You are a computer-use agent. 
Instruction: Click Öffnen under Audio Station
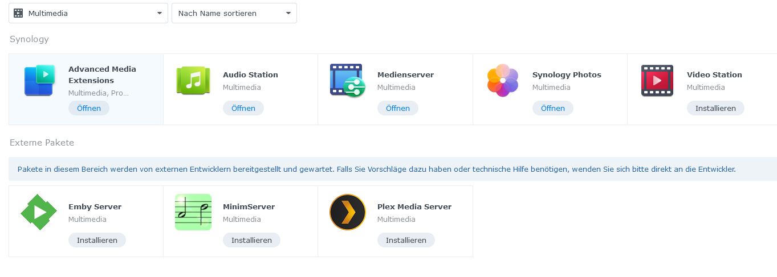(x=243, y=108)
